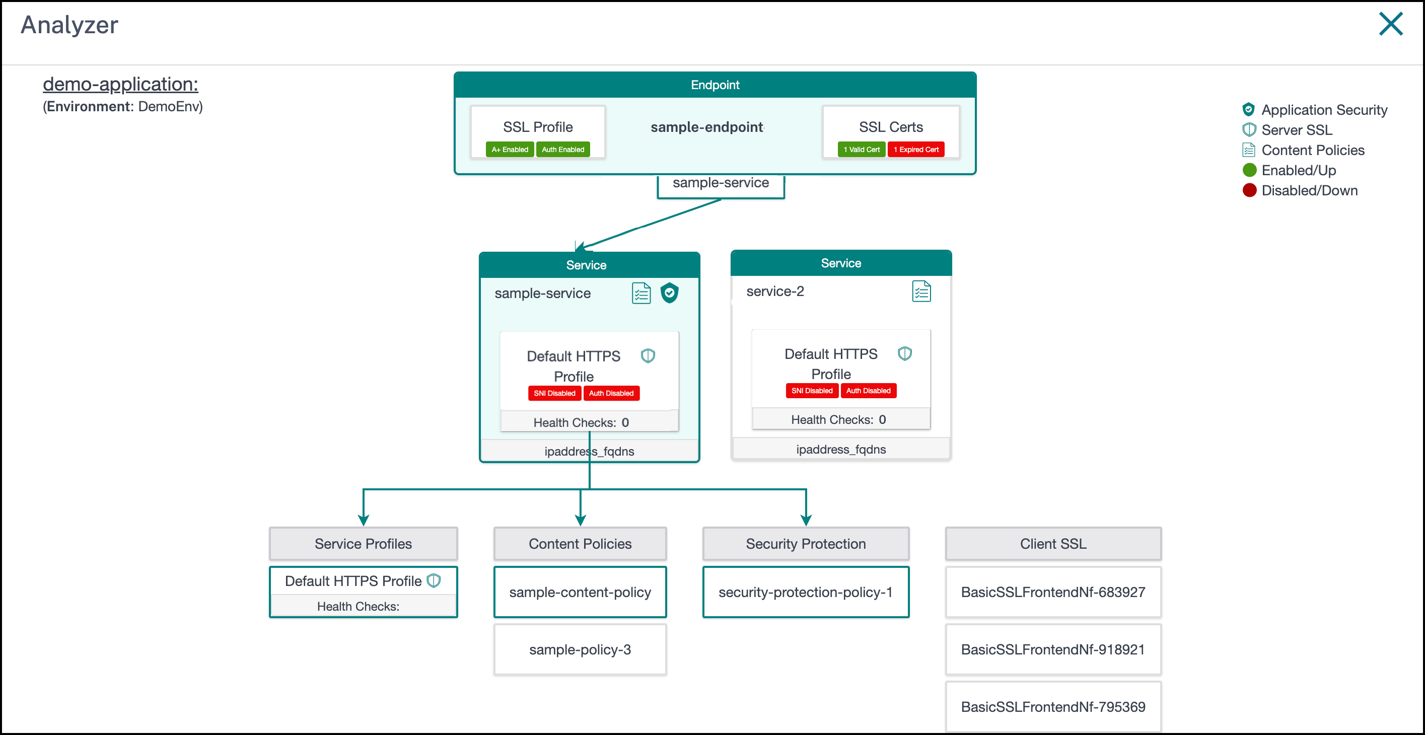Click red Disabled/Down legend dot
Viewport: 1425px width, 735px height.
pos(1249,190)
